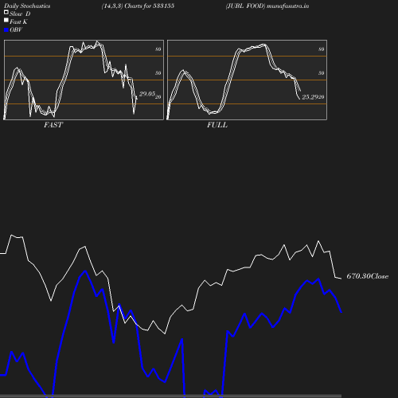398x398 pixels.
Task: Select the 'Slow D' legend label
Action: point(20,14)
